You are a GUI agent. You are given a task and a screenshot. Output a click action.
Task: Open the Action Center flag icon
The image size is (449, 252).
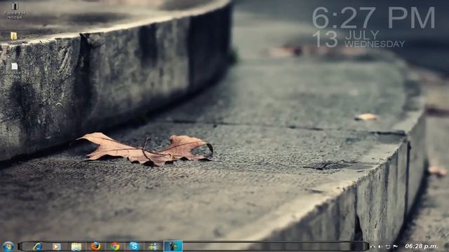pos(395,246)
